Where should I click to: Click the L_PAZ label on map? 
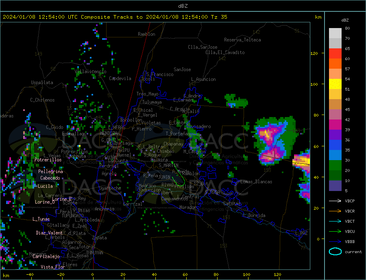coord(301,233)
